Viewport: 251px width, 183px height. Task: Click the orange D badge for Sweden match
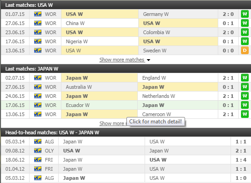245,51
